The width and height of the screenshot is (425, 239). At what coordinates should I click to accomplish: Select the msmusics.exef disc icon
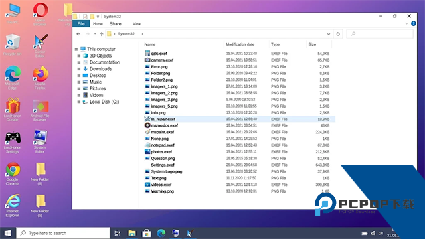(147, 125)
